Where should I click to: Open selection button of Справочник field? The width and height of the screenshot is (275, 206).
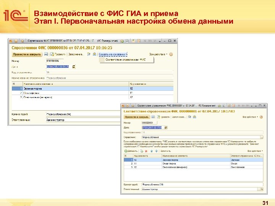point(262,137)
